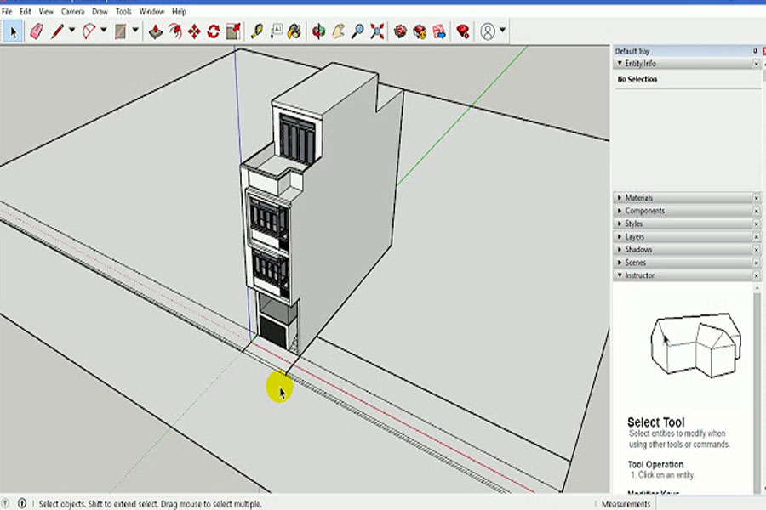Click the question mark status bar icon
Viewport: 766px width, 510px height.
[x=5, y=503]
